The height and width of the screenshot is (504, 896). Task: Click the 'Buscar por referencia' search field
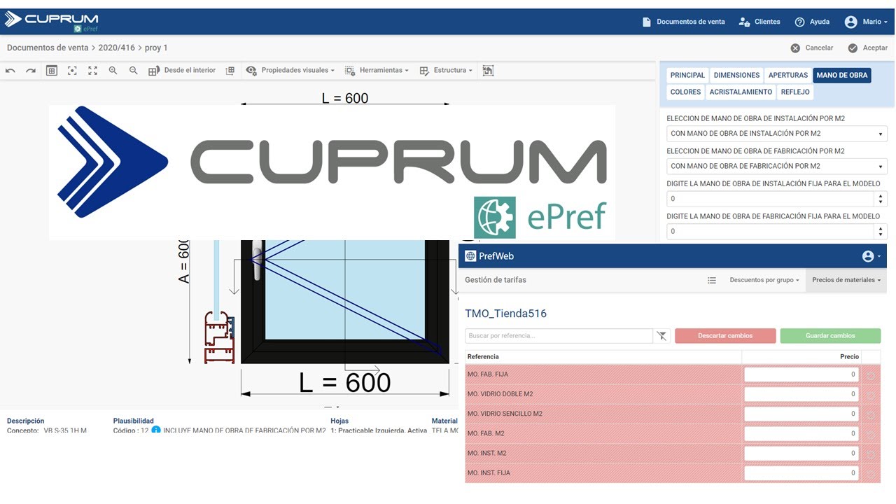click(x=559, y=336)
